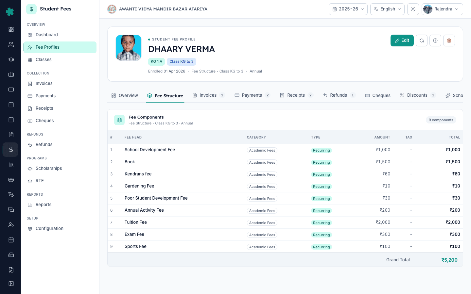Click the 9 components badge
This screenshot has height=294, width=471.
(x=441, y=120)
